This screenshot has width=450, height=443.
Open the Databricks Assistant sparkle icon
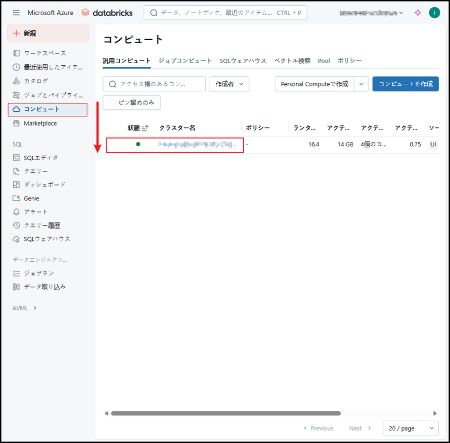(418, 13)
